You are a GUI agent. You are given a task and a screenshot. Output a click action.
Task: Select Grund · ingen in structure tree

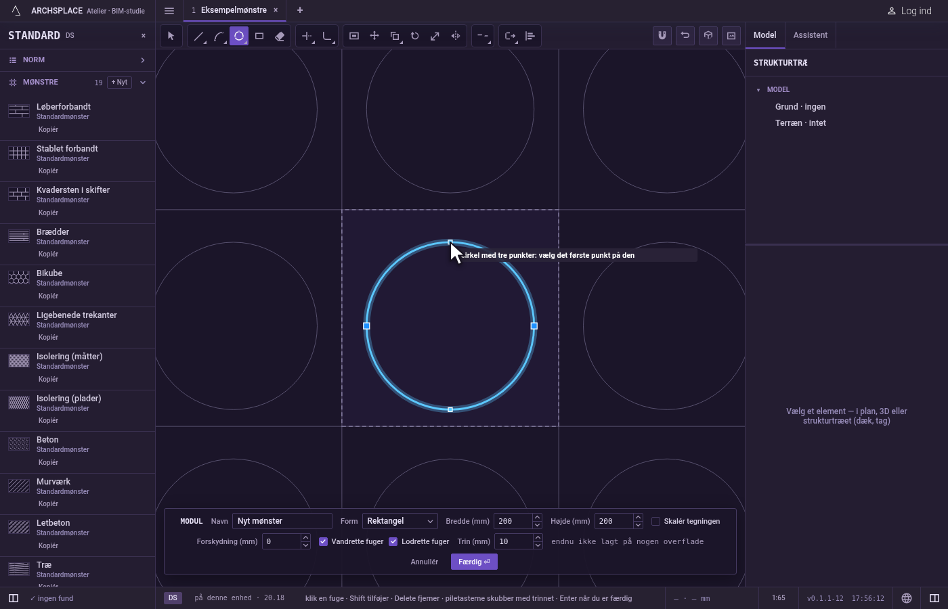point(800,107)
